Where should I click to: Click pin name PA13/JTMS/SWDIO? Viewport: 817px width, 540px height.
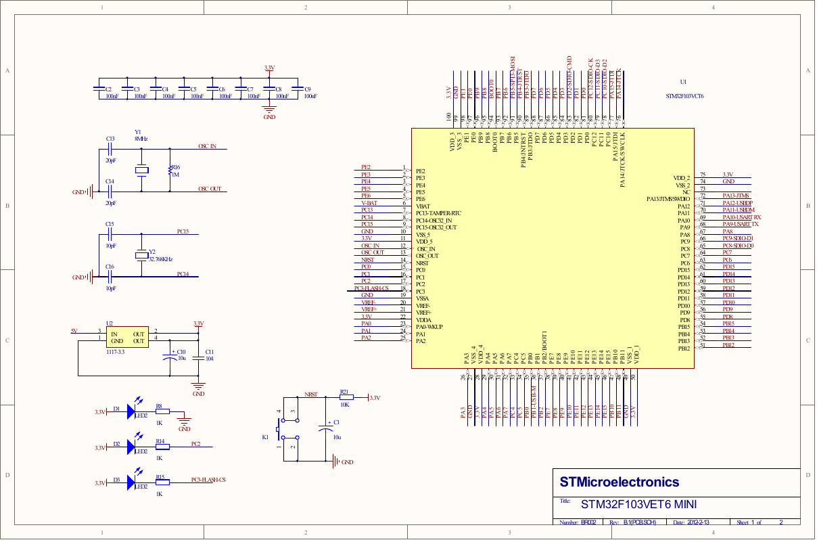click(668, 199)
